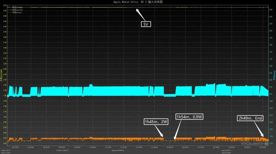Click the 01:00:00 time axis label
Viewport: 276px width, 154px height.
coord(93,148)
